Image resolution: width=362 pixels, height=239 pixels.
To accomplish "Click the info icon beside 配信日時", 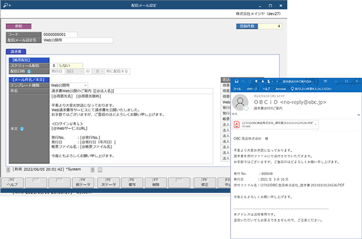I will (29, 71).
